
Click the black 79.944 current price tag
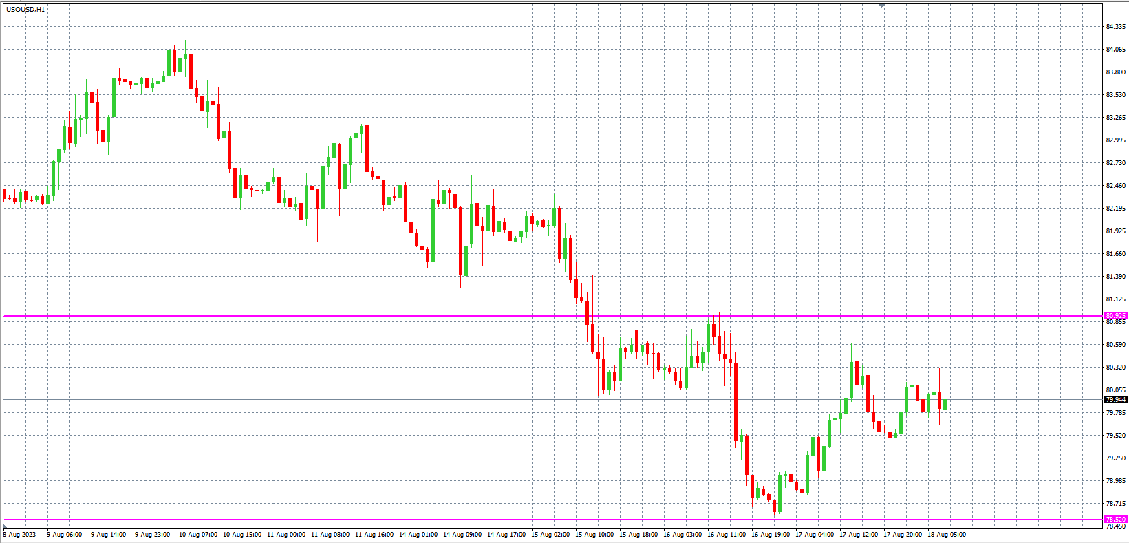tap(1115, 400)
